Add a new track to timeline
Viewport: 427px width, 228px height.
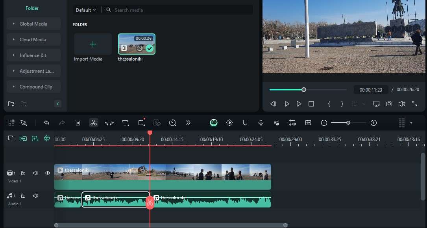11,138
